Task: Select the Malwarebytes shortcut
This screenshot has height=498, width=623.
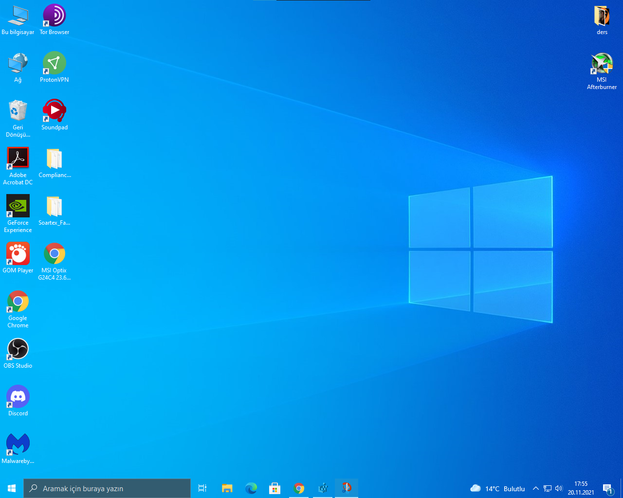Action: [x=18, y=449]
